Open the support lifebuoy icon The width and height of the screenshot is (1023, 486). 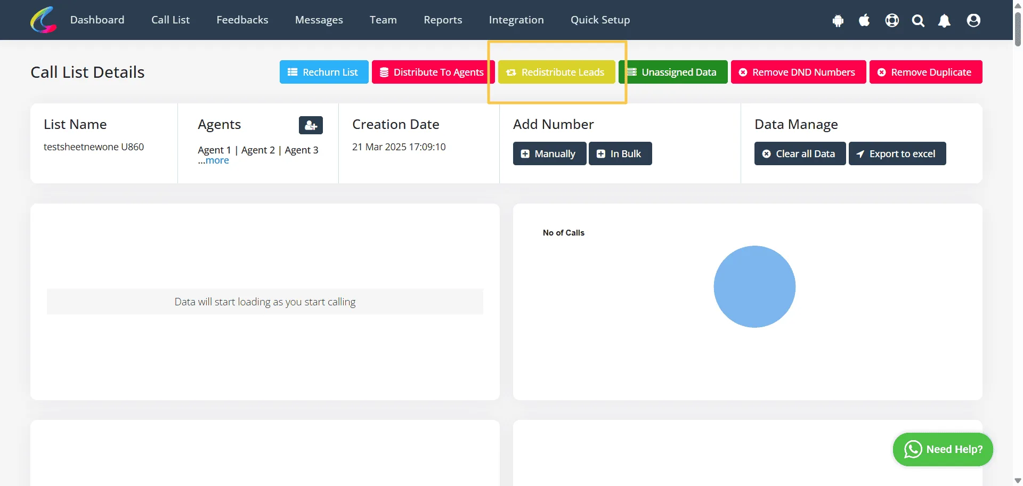pyautogui.click(x=892, y=20)
